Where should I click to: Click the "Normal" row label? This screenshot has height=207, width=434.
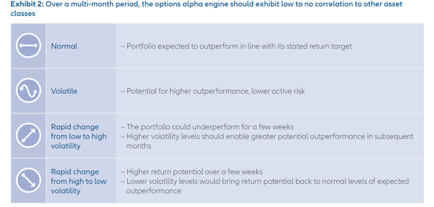click(x=64, y=46)
